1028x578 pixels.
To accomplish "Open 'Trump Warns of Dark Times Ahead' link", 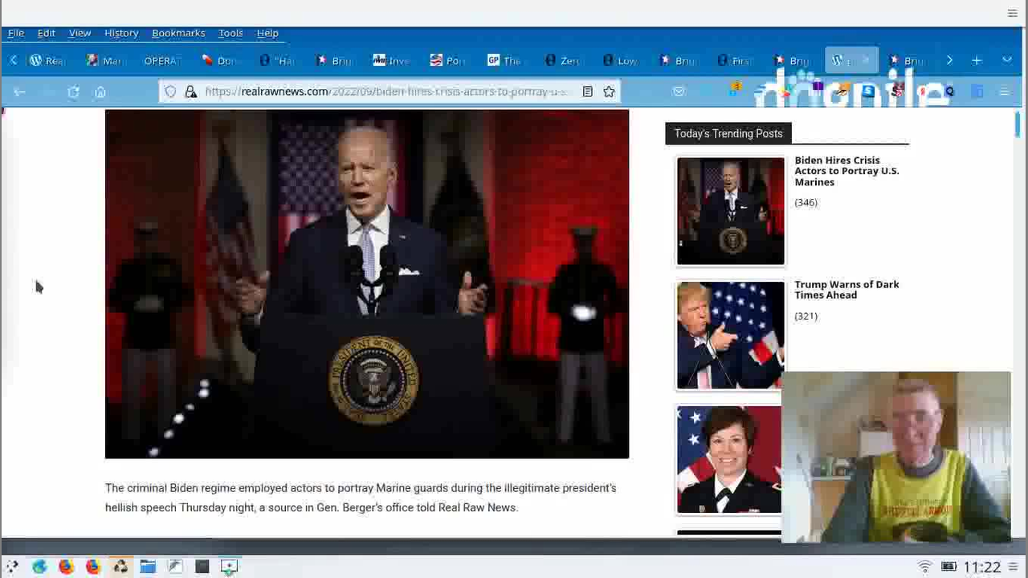I will [x=846, y=290].
